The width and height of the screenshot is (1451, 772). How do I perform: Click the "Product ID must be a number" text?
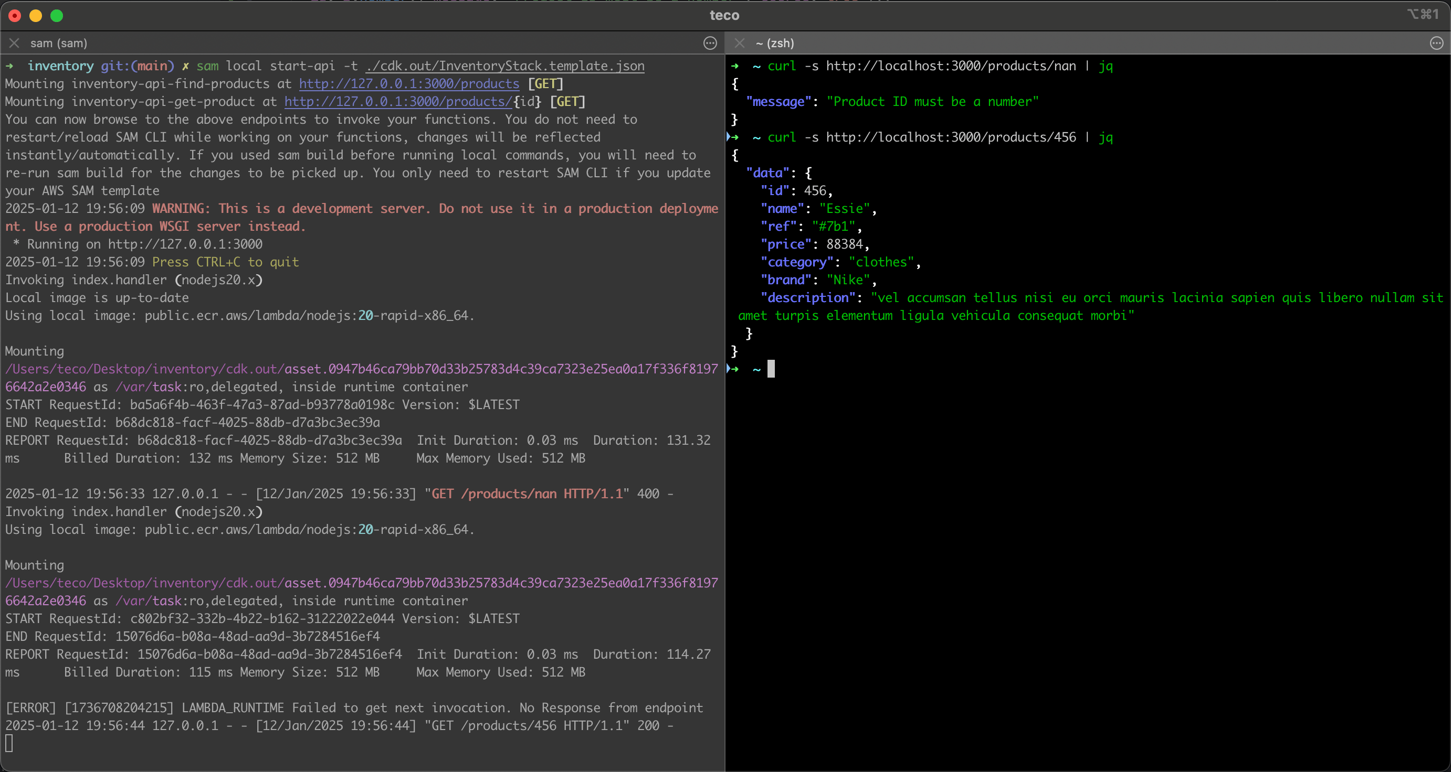(x=932, y=102)
